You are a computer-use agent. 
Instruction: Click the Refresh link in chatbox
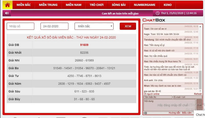pyautogui.click(x=198, y=94)
